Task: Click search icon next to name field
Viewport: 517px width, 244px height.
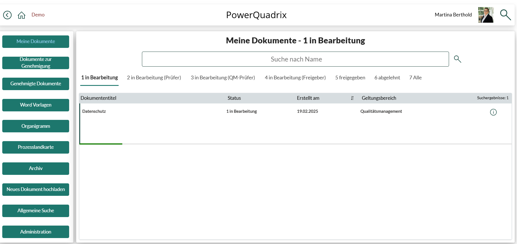Action: [458, 59]
